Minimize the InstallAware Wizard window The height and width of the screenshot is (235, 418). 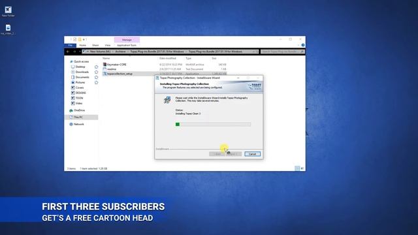click(238, 78)
